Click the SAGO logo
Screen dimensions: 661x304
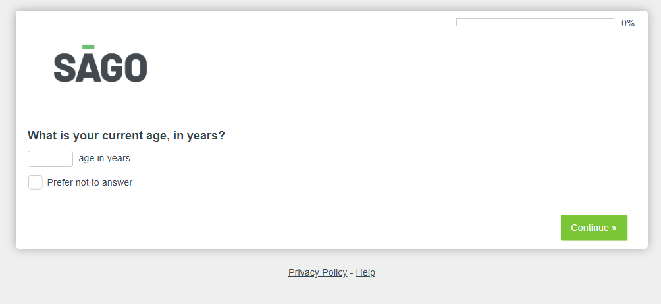[100, 64]
